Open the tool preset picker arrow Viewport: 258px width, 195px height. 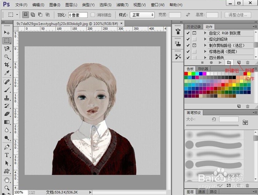(x=17, y=15)
